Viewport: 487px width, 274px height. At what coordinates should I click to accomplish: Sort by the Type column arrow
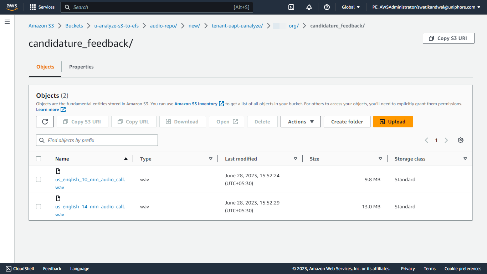pyautogui.click(x=211, y=159)
